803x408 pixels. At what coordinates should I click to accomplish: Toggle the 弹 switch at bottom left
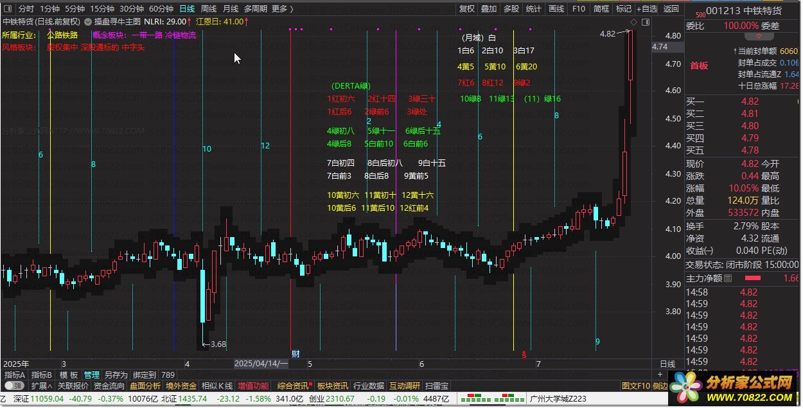pyautogui.click(x=14, y=386)
